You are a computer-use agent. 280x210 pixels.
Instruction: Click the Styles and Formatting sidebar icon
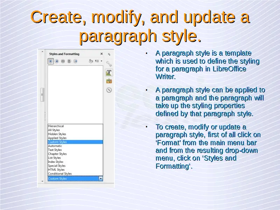tap(109, 72)
